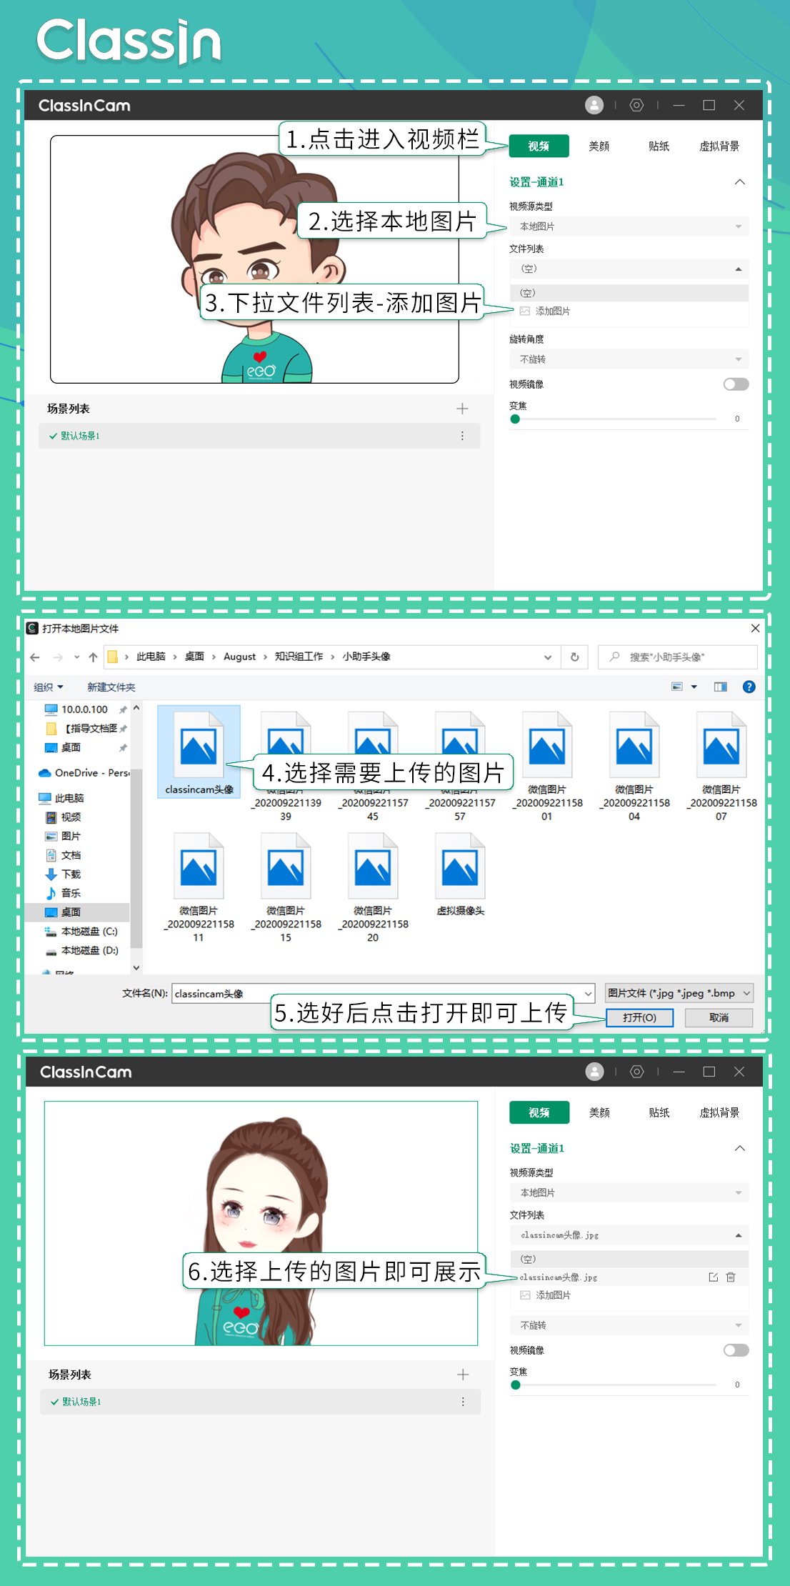The height and width of the screenshot is (1586, 790).
Task: Switch to 贴纸 tab in boy-avatar window
Action: [x=659, y=146]
